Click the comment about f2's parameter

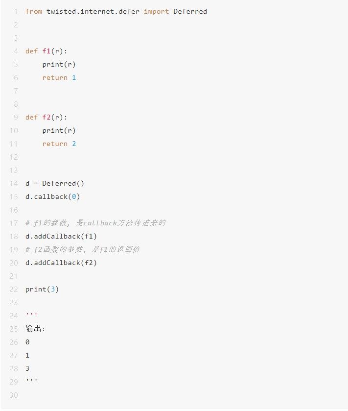click(83, 249)
